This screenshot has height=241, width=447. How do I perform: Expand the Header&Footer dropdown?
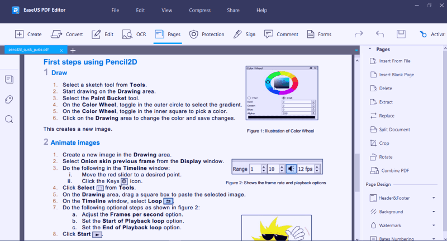pyautogui.click(x=434, y=198)
